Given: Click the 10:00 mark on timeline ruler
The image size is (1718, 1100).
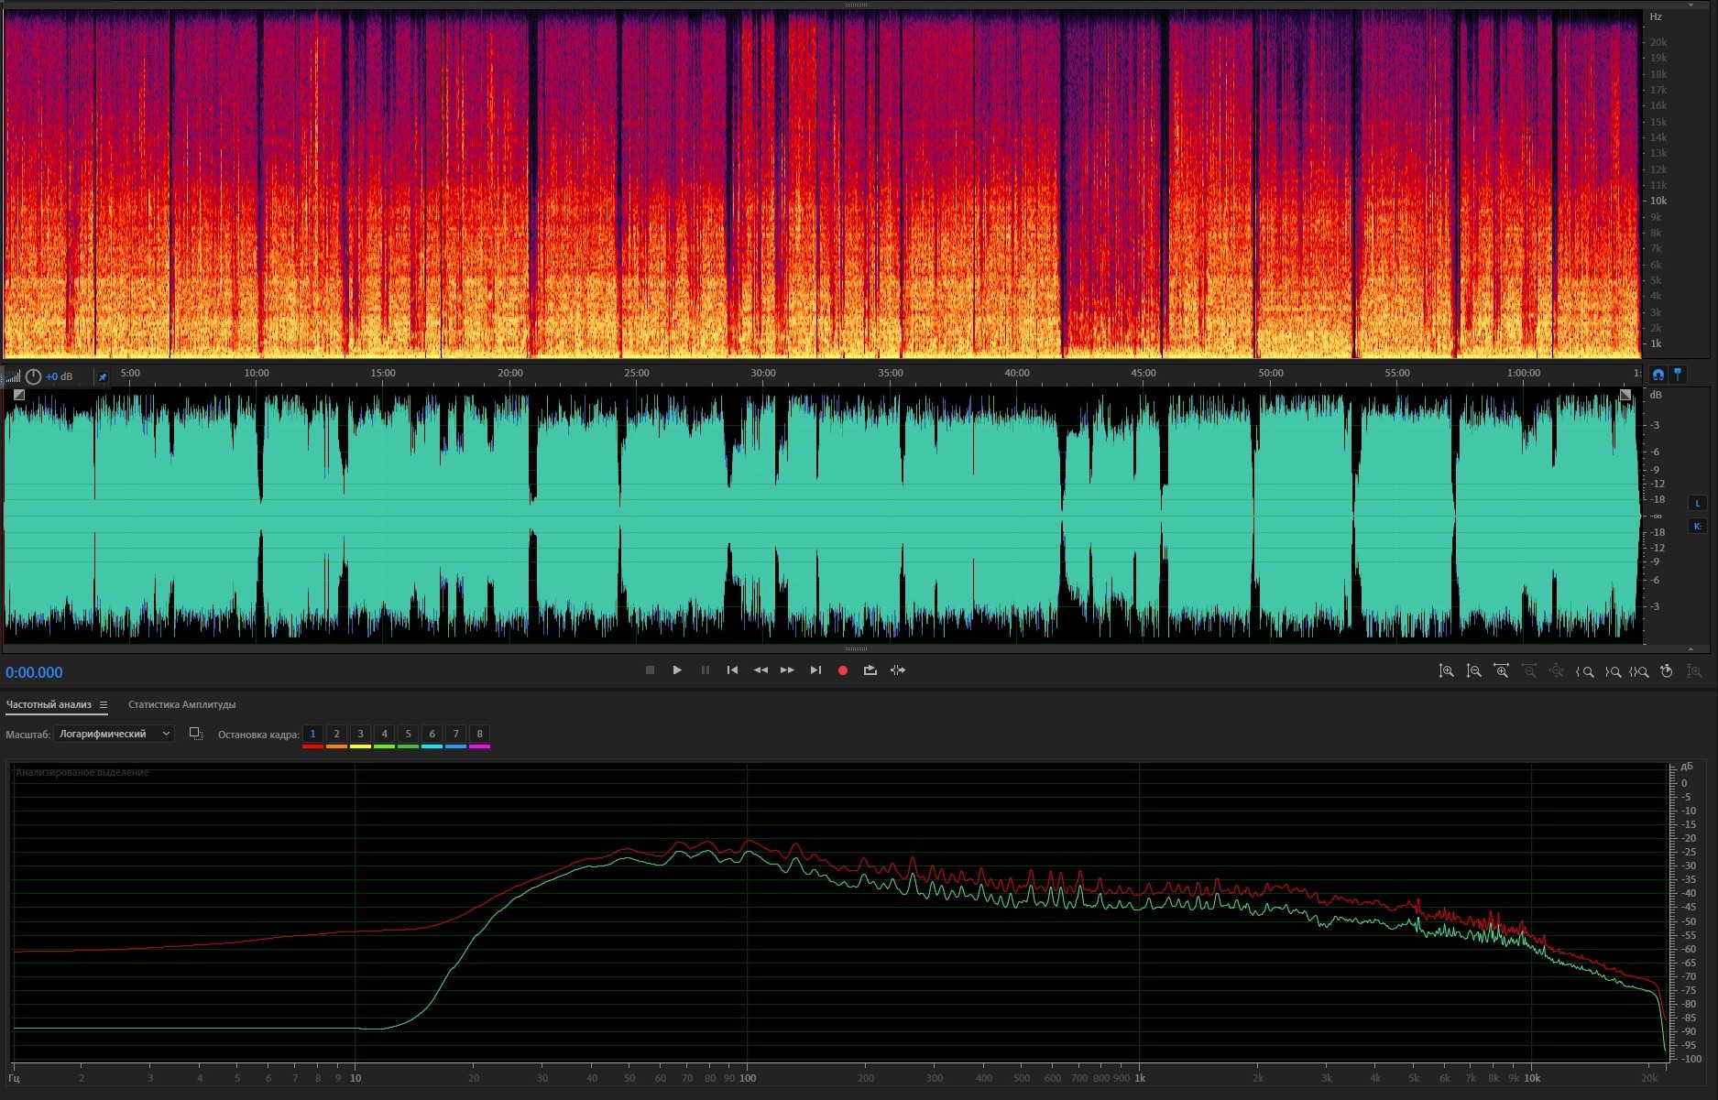Looking at the screenshot, I should click(257, 373).
